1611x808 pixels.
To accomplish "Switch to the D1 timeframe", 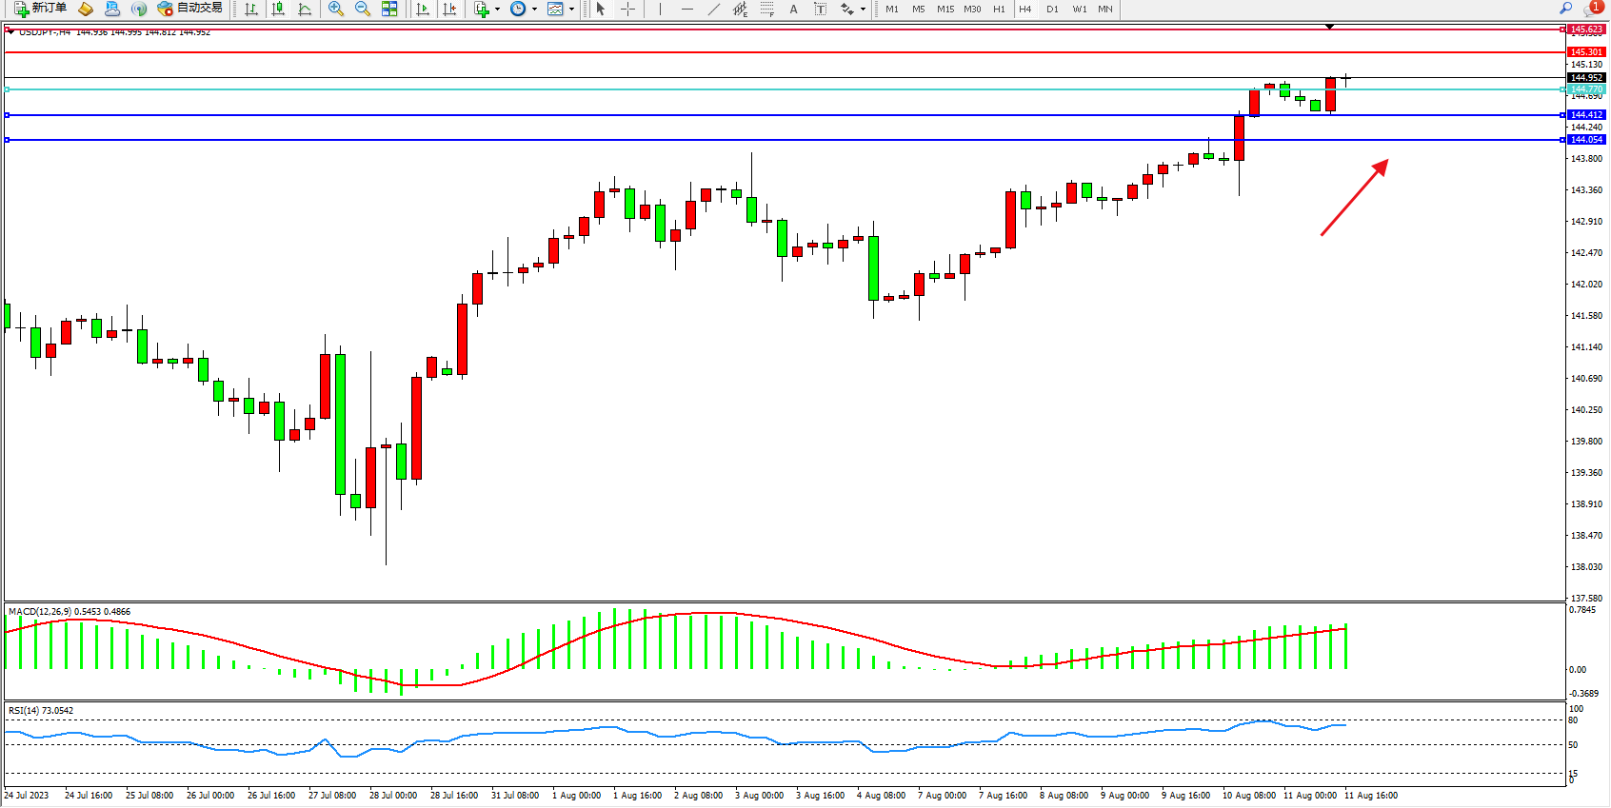I will pos(1052,9).
